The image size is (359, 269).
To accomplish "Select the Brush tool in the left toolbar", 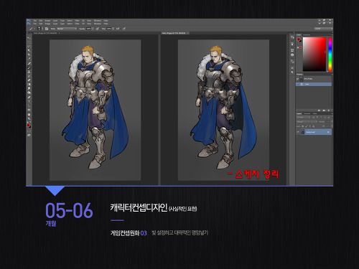I will tap(29, 67).
